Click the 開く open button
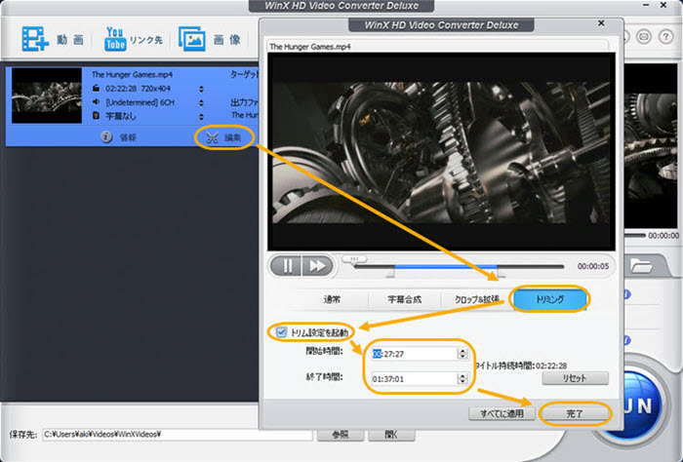The image size is (683, 462). 391,435
